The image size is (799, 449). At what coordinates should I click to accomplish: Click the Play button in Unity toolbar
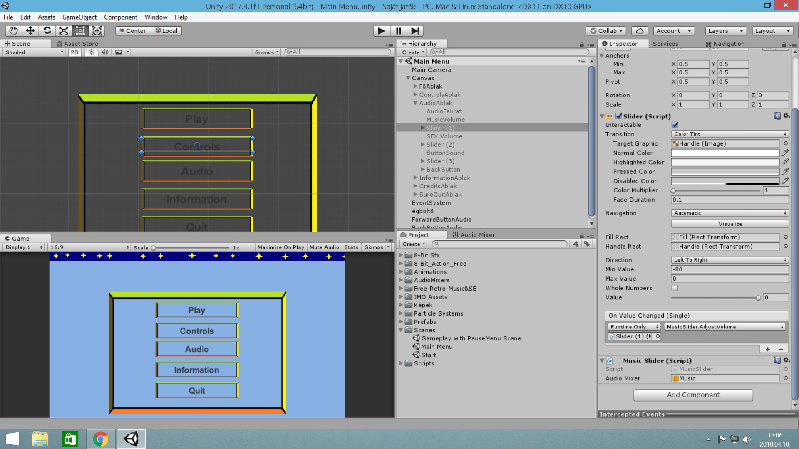[x=381, y=31]
